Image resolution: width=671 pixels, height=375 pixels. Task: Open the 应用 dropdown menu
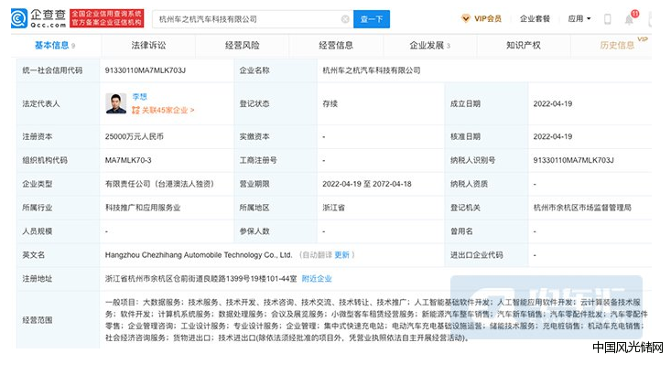click(x=579, y=19)
